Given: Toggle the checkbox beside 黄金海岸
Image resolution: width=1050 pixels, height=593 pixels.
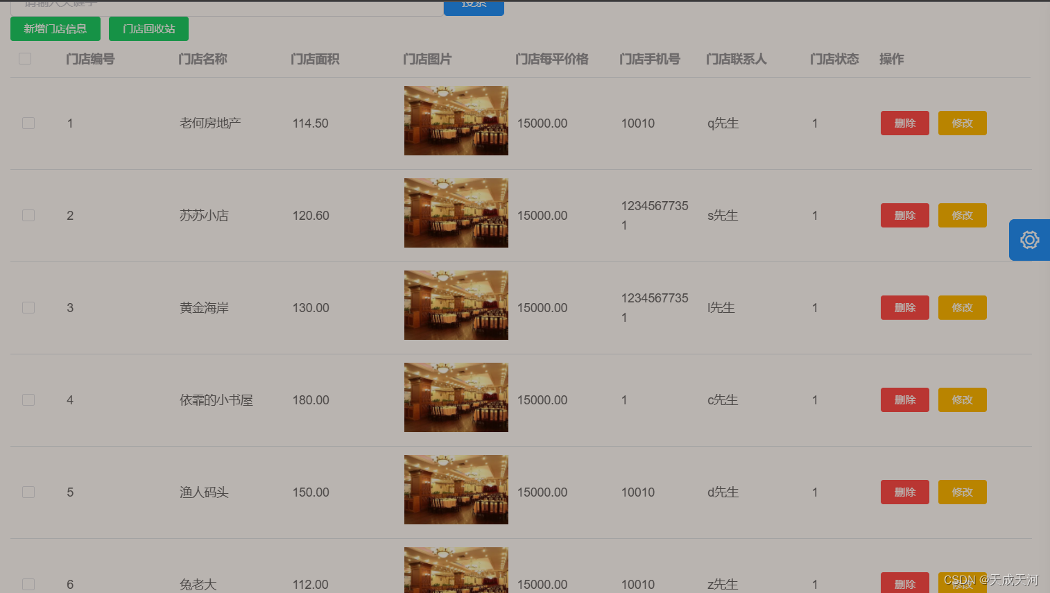Looking at the screenshot, I should point(28,307).
